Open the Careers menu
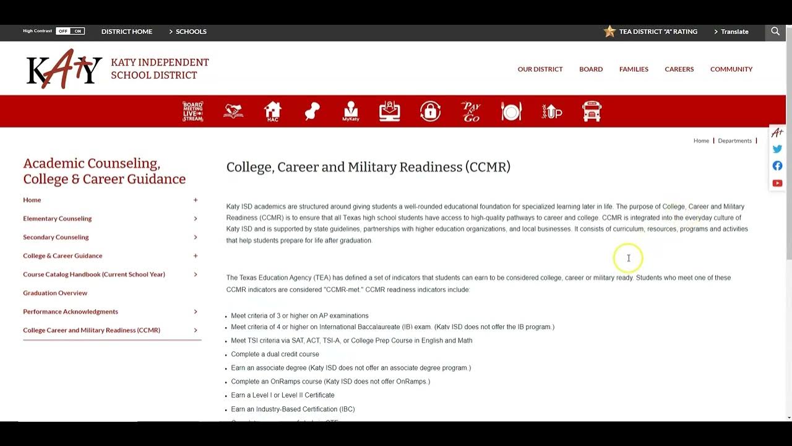This screenshot has height=446, width=792. tap(679, 69)
